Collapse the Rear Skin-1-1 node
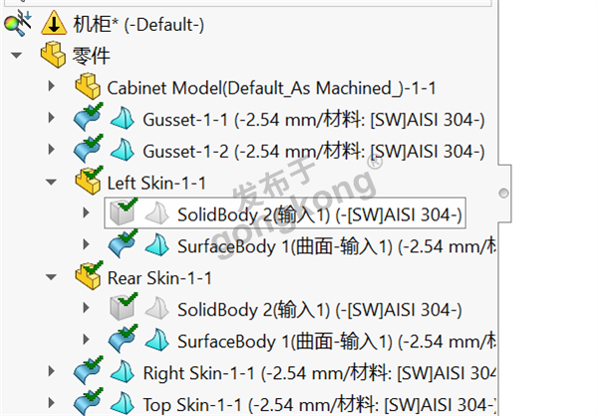The image size is (598, 416). tap(52, 277)
